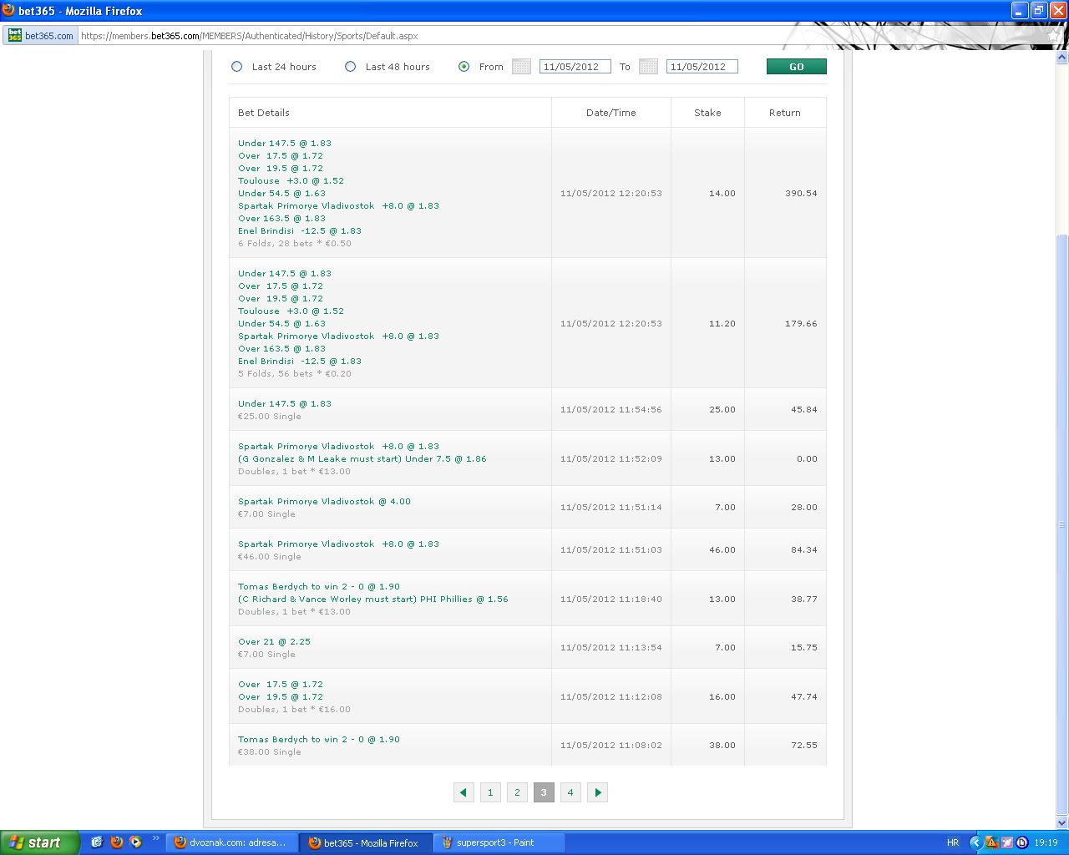Click the '€25.00 Single' bet description
Screen dimensions: 1069x855
click(x=270, y=417)
